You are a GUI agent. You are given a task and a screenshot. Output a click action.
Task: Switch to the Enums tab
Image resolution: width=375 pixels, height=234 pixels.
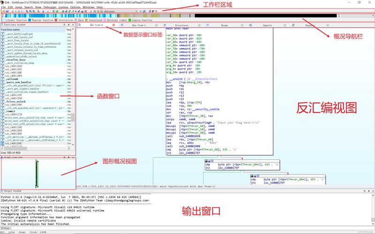pos(225,25)
